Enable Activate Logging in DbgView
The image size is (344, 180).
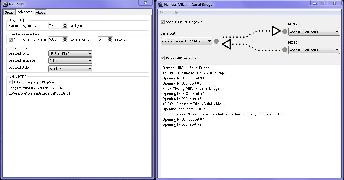pos(11,82)
